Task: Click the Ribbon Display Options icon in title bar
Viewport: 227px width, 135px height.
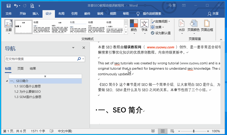Action: pyautogui.click(x=184, y=6)
